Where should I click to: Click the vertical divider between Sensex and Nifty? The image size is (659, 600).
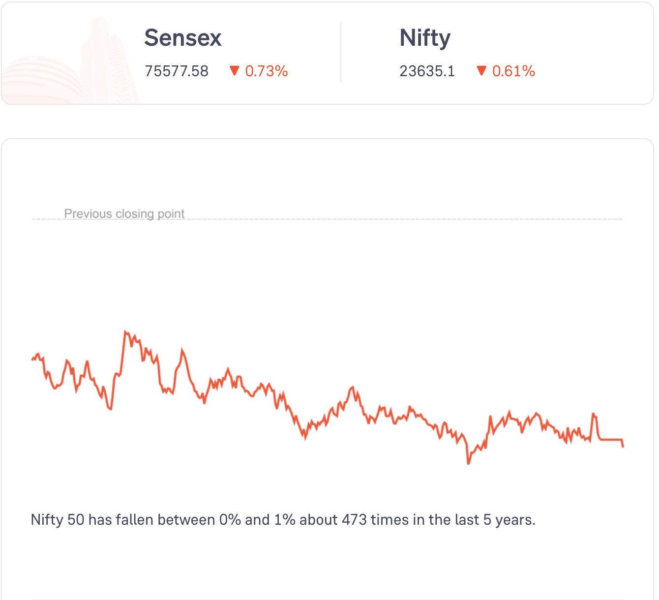coord(341,52)
